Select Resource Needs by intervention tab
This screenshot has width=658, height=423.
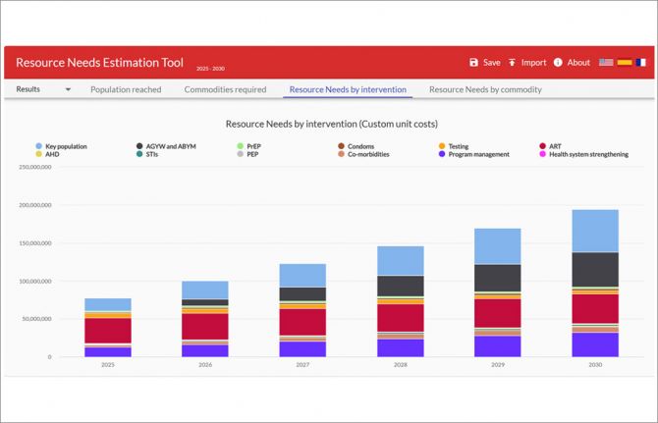[x=348, y=89]
